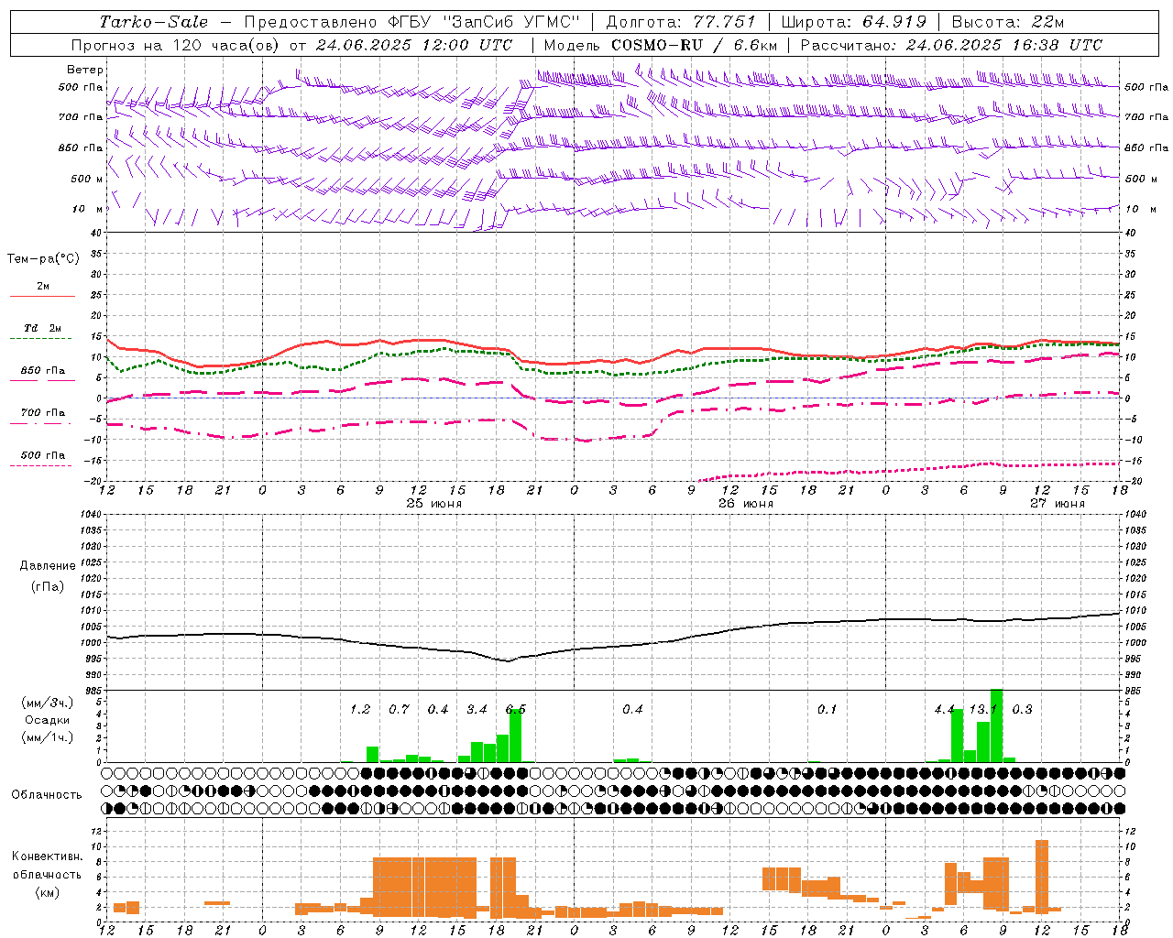The width and height of the screenshot is (1173, 938).
Task: Click 'Рассчитано: 24.06.2025 16:38 UTC' timestamp
Action: [951, 45]
